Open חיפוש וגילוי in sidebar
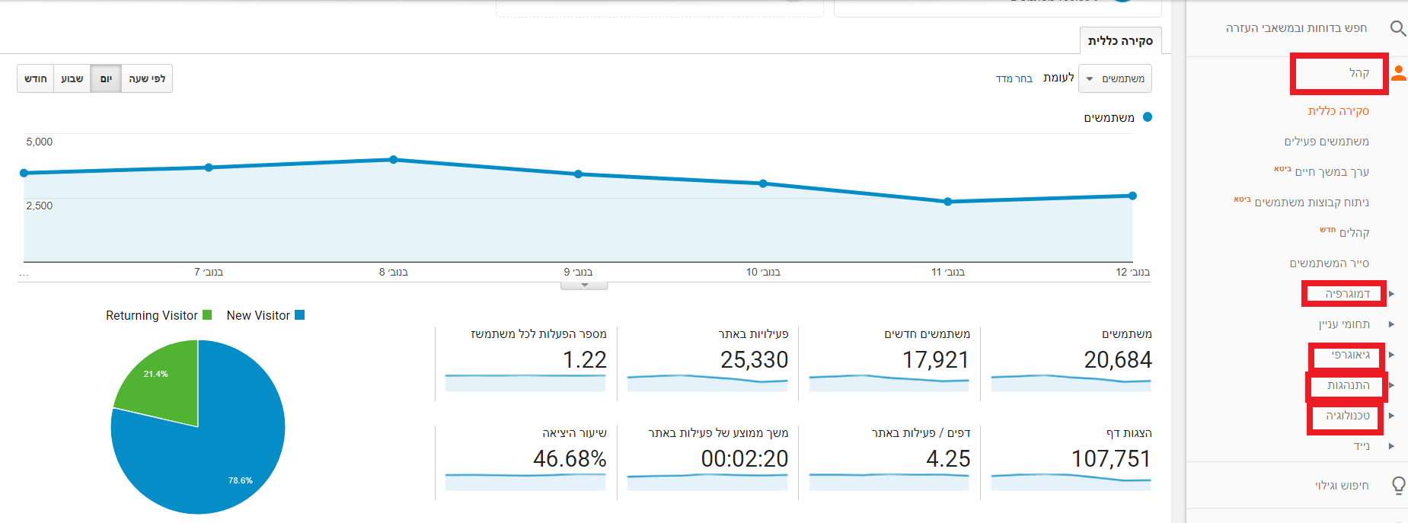This screenshot has width=1408, height=523. tap(1342, 485)
